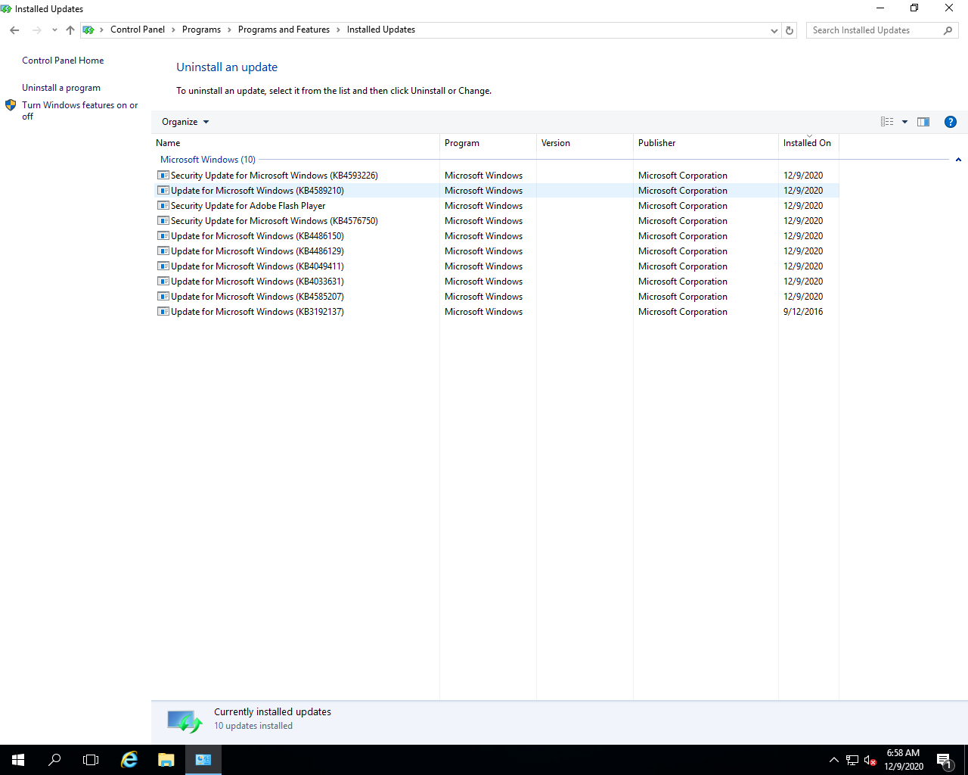Image resolution: width=968 pixels, height=775 pixels.
Task: Click the icon beside KB4593226 update
Action: tap(163, 176)
